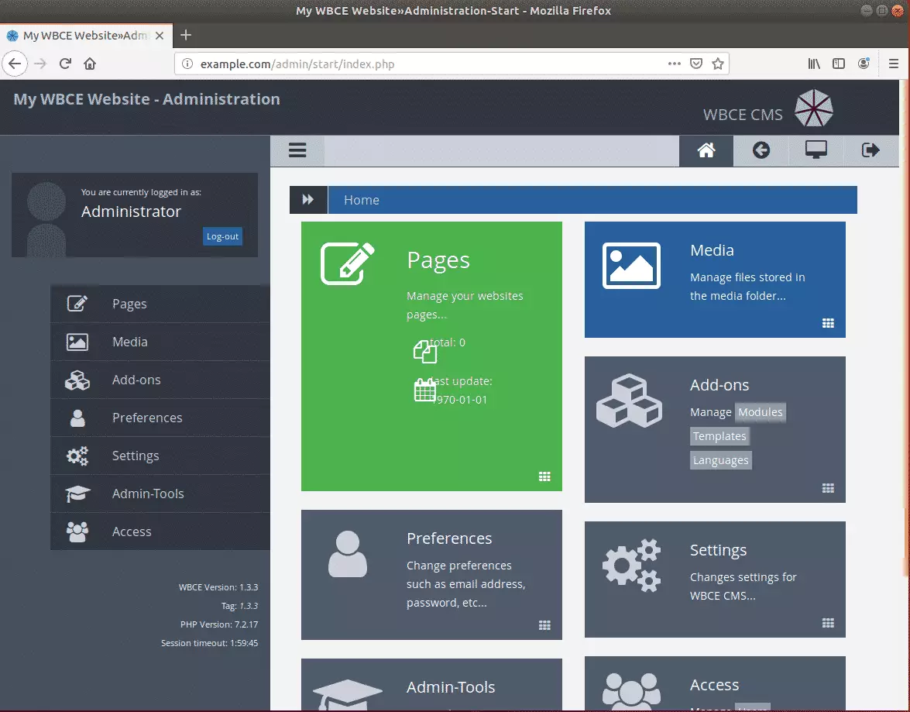910x712 pixels.
Task: Click grid icon on the Add-ons card
Action: 828,488
